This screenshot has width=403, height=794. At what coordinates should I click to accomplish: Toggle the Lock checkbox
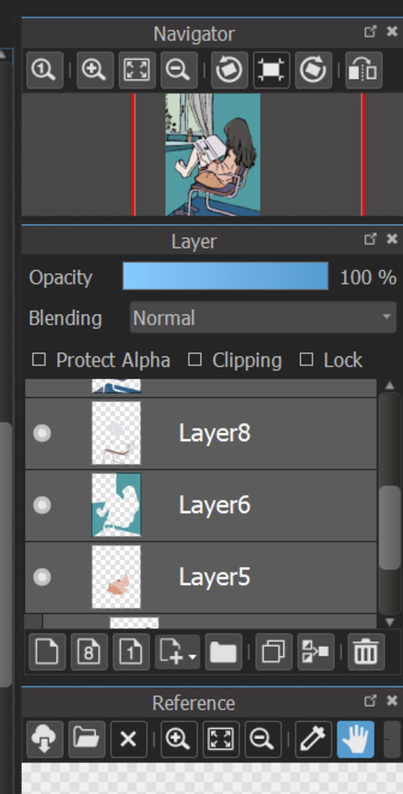[306, 360]
